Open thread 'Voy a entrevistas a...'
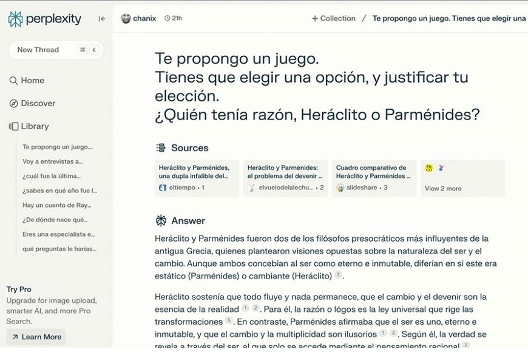Screen dimensions: 528x352 click(x=53, y=161)
